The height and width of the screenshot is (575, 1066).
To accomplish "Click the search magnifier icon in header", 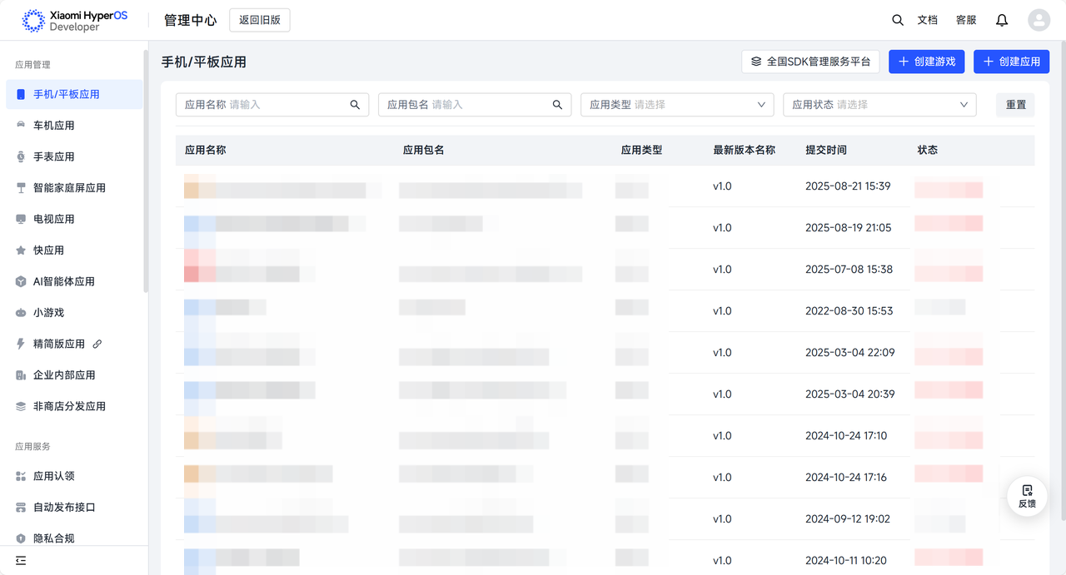I will [897, 20].
